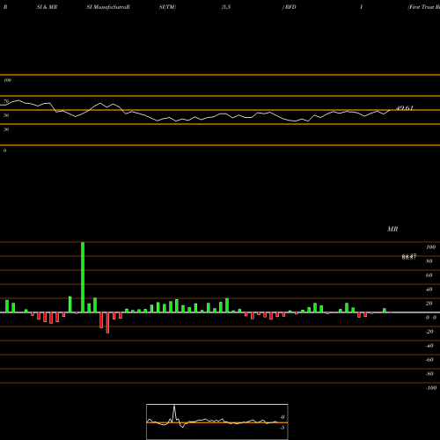The image size is (440, 440).
Task: Click the ') RFD' ticker text in header
Action: 290,7
